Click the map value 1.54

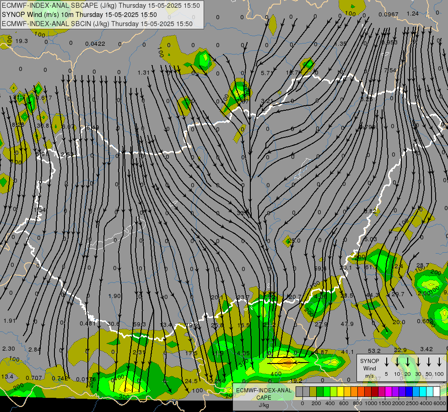pos(40,210)
